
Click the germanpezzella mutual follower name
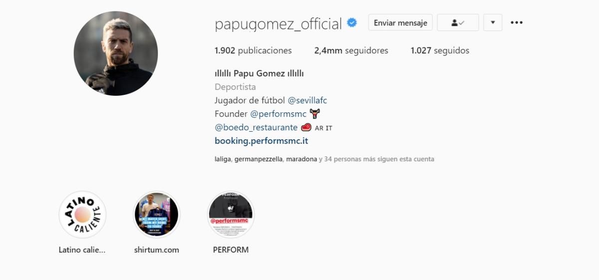(x=258, y=159)
